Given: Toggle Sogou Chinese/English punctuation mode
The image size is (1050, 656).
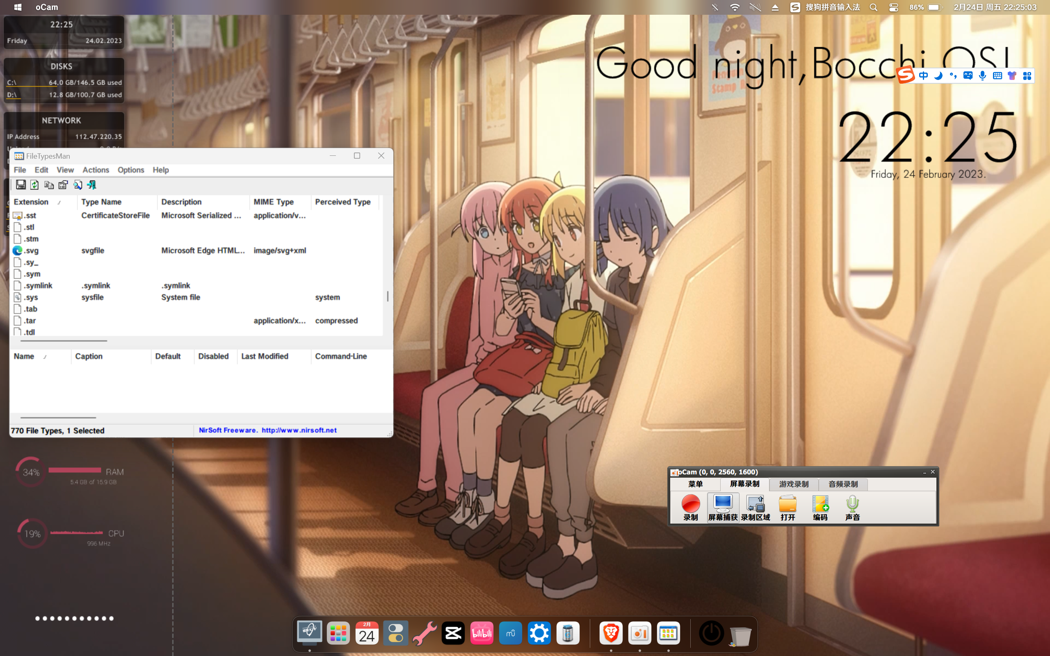Looking at the screenshot, I should (x=953, y=76).
